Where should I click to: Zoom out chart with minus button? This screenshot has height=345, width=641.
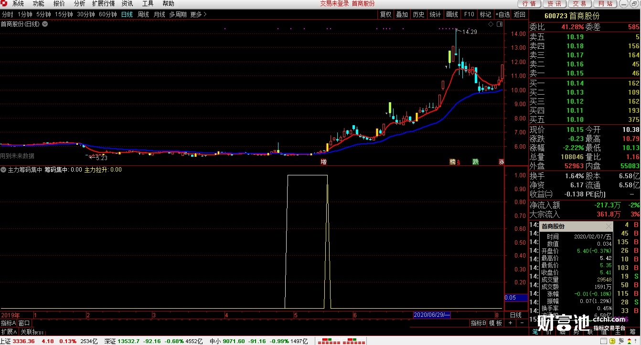pos(522,323)
